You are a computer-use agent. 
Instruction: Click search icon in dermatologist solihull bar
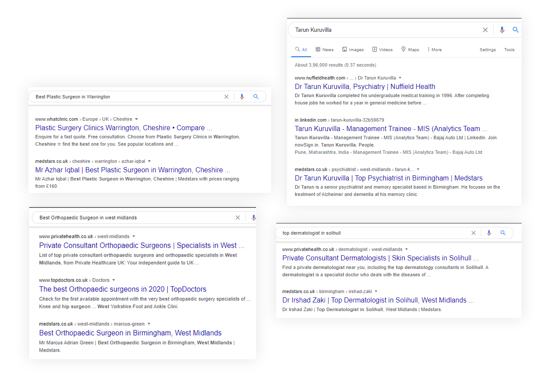click(503, 233)
